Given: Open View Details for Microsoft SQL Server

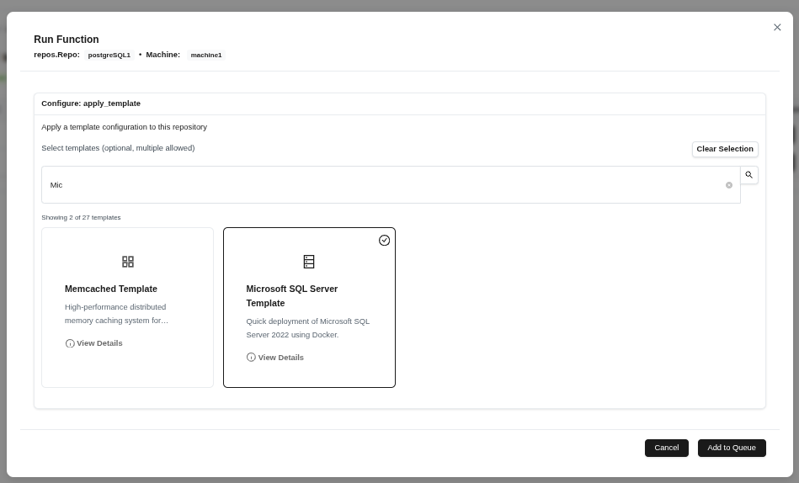Looking at the screenshot, I should pyautogui.click(x=280, y=358).
